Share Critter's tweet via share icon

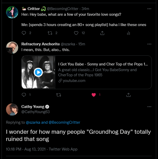tap(102, 33)
